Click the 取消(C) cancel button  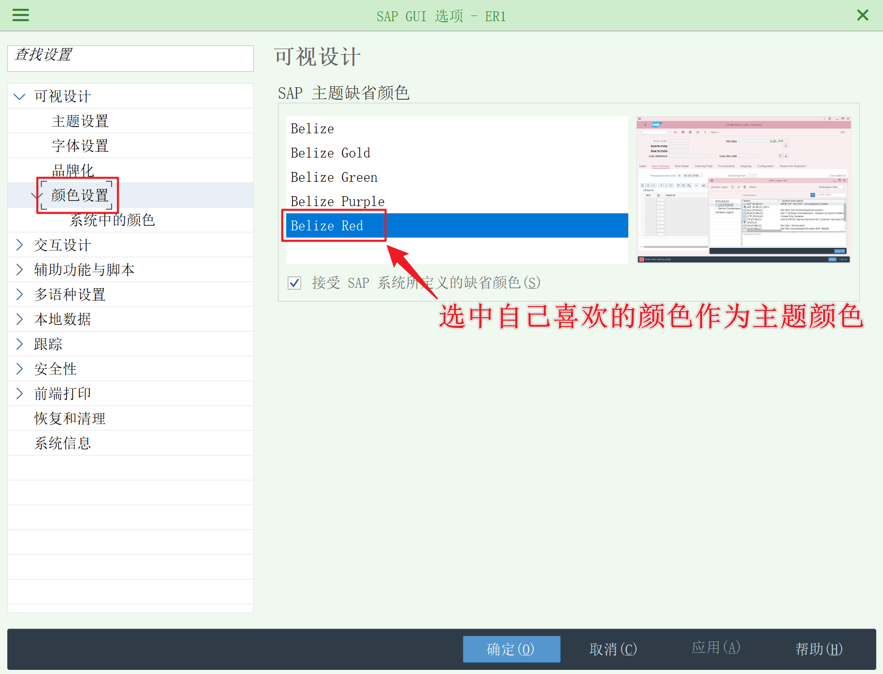click(613, 649)
